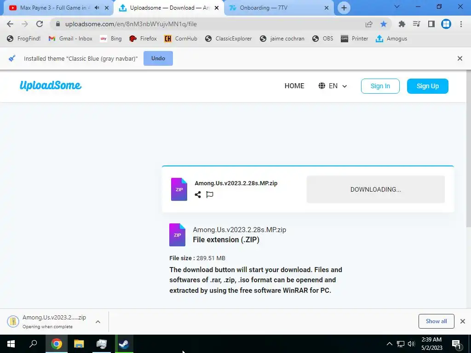Viewport: 471px width, 353px height.
Task: Click the purple ZIP icon in download card
Action: click(179, 189)
